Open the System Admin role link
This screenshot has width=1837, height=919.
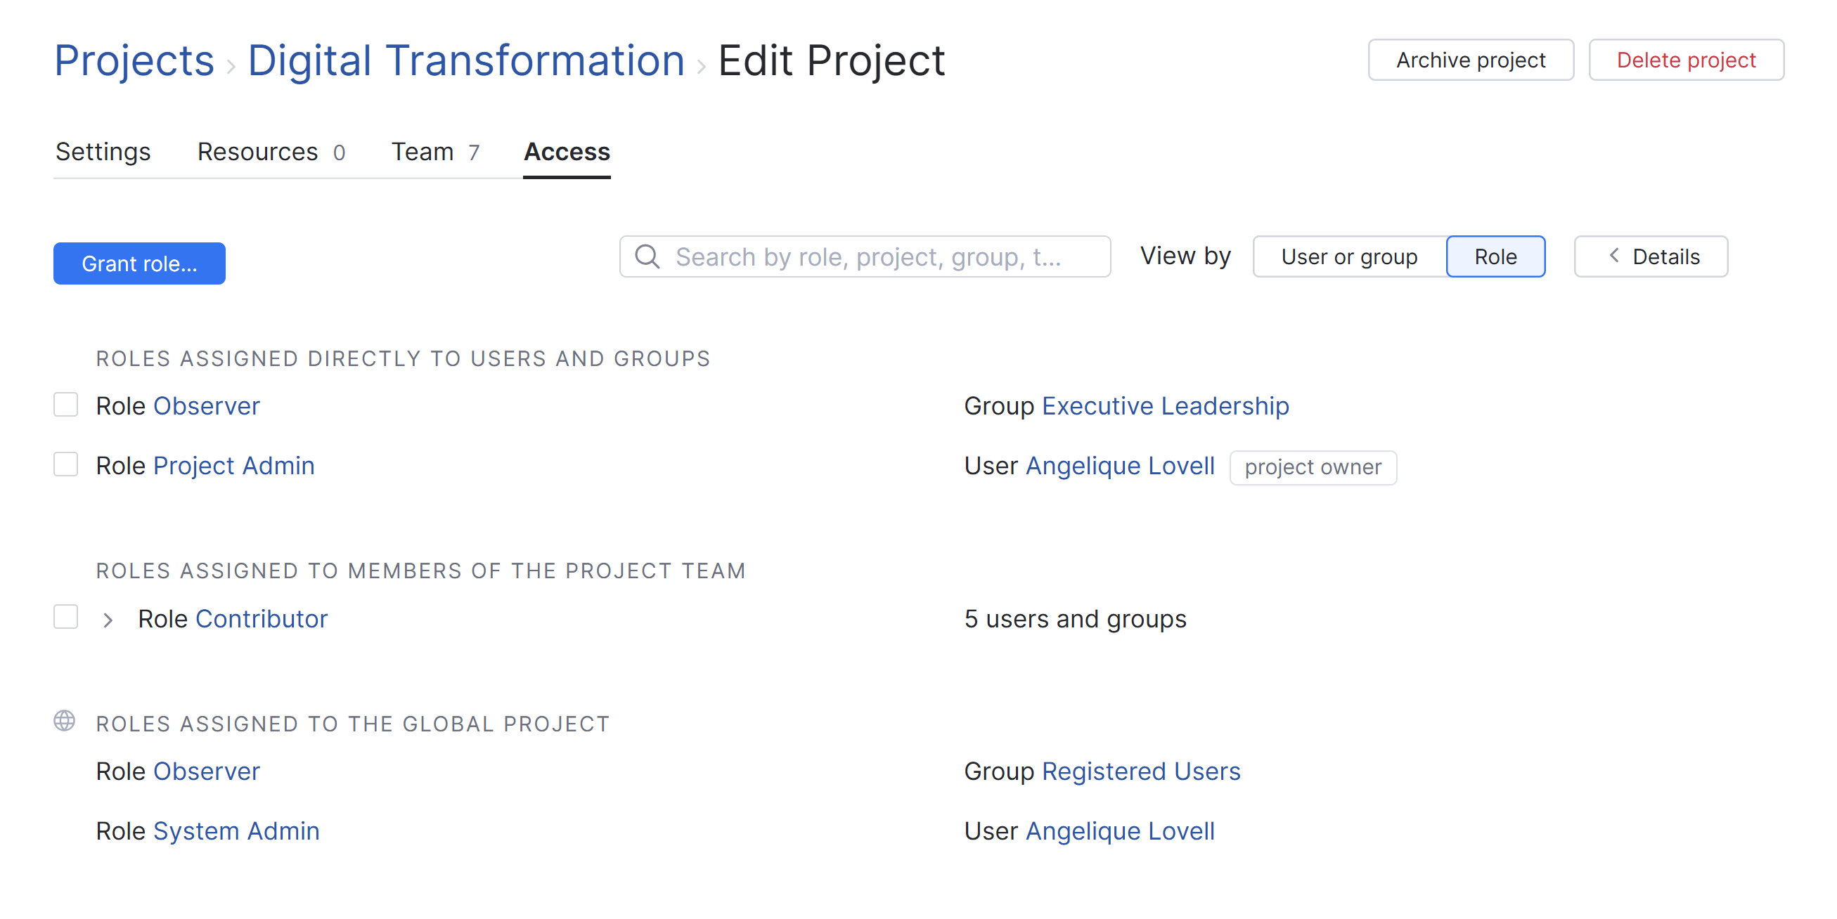236,830
